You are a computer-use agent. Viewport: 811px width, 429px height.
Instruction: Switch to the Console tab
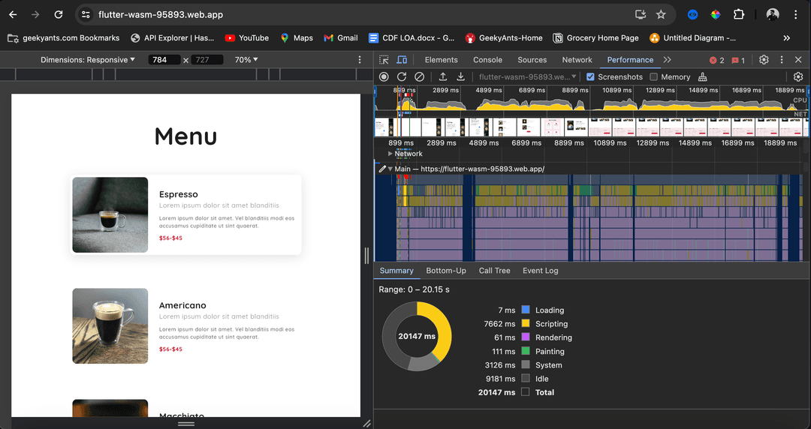[487, 60]
